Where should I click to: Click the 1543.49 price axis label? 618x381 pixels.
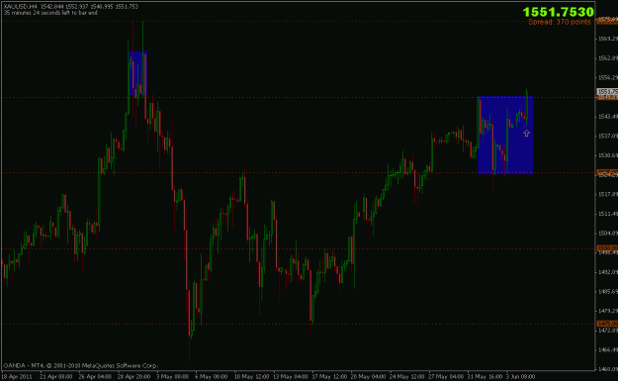coord(608,117)
